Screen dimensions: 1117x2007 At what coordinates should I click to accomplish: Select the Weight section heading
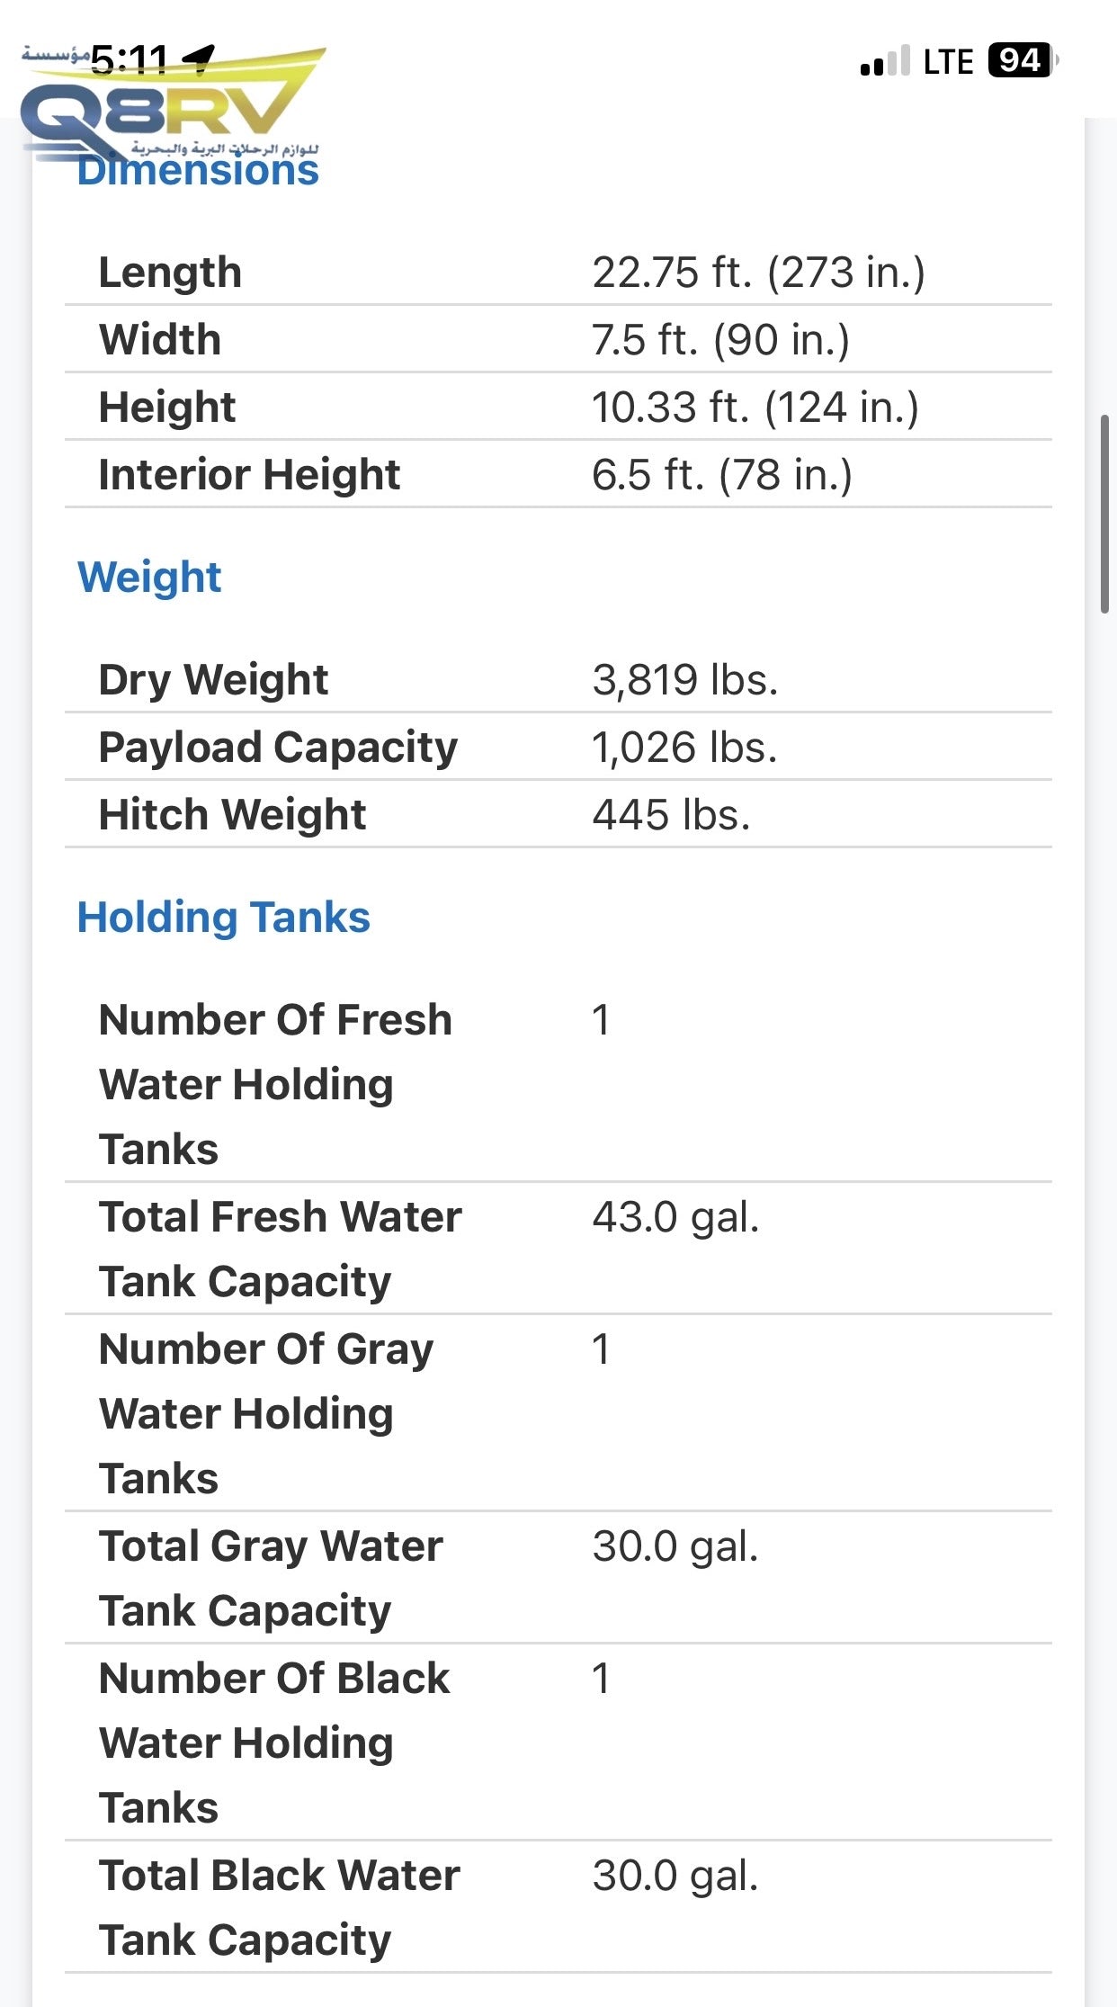[149, 577]
